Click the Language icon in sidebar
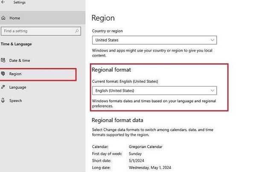Image resolution: width=256 pixels, height=172 pixels. point(4,87)
